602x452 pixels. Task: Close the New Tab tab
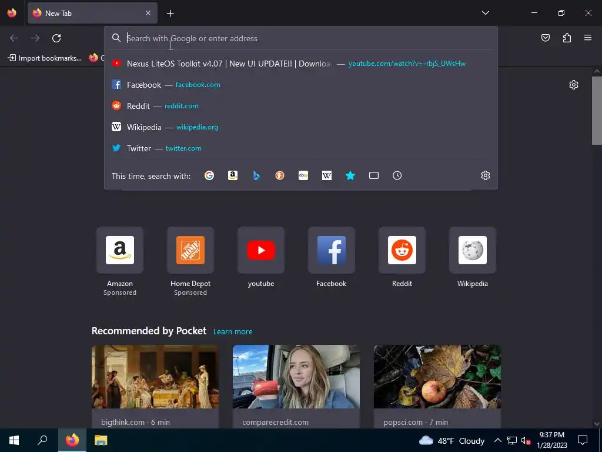148,13
